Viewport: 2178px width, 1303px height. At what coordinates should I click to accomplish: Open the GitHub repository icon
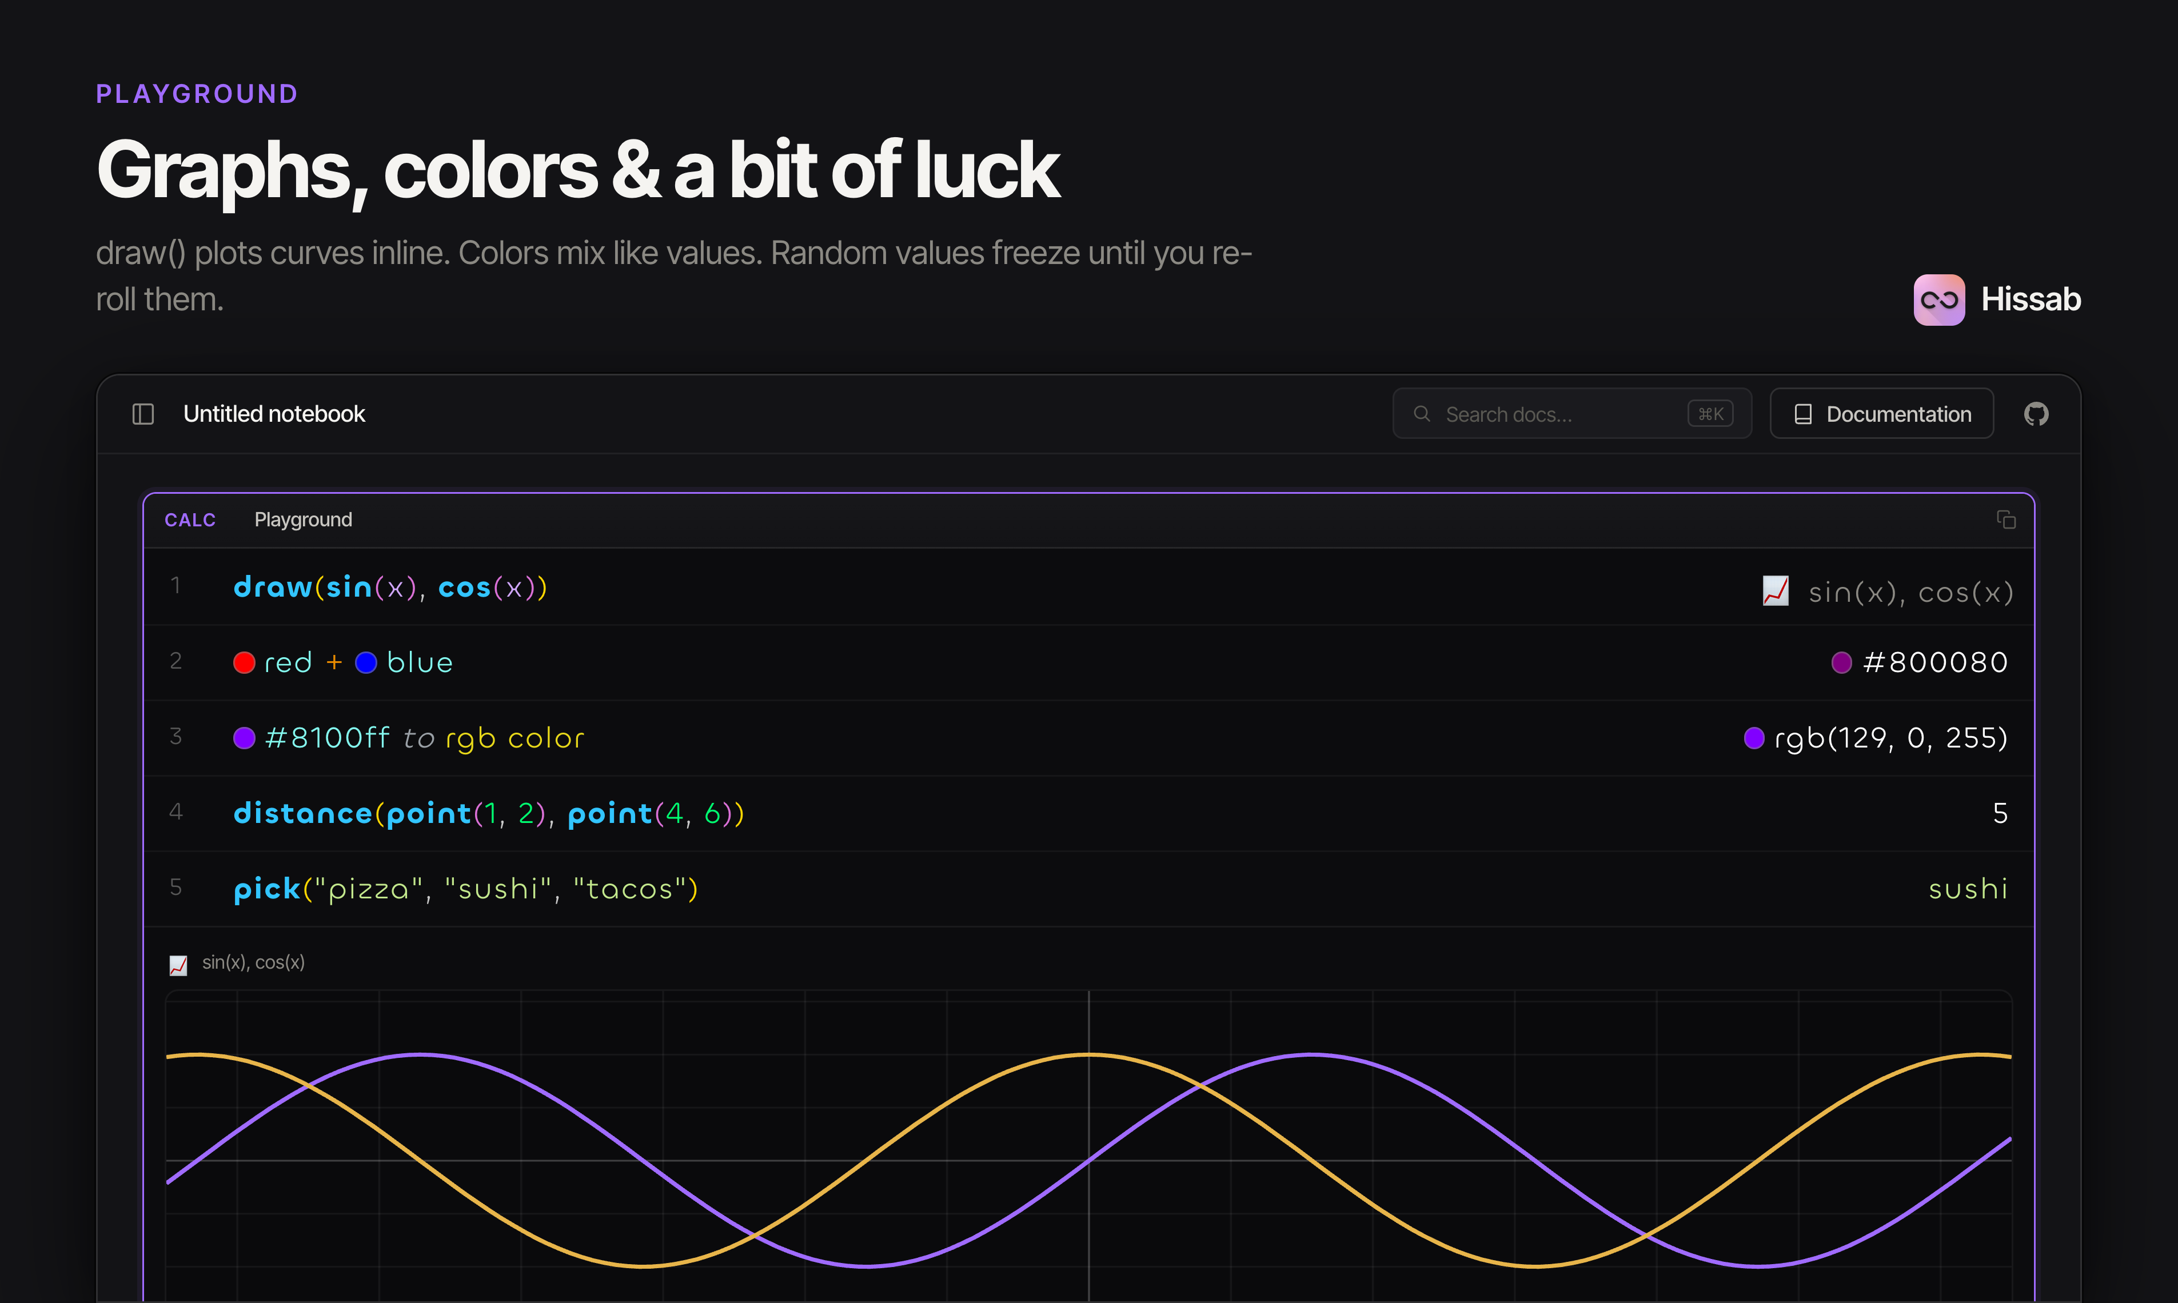click(2036, 414)
